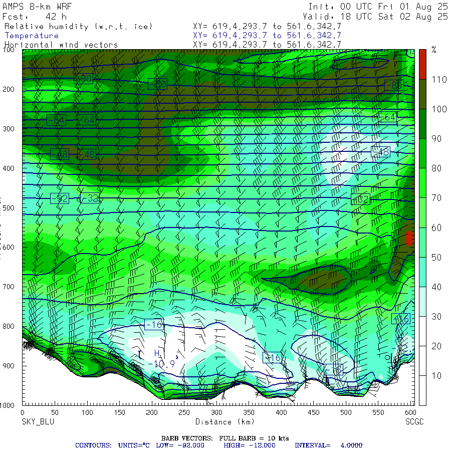Screen dimensions: 451x451
Task: Select the pale cyan 30–40 colorbar segment
Action: coord(422,302)
